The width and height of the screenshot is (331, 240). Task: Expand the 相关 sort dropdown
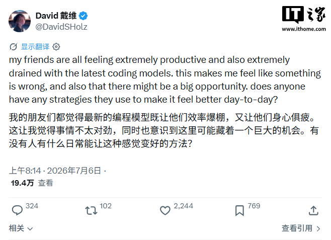[21, 228]
